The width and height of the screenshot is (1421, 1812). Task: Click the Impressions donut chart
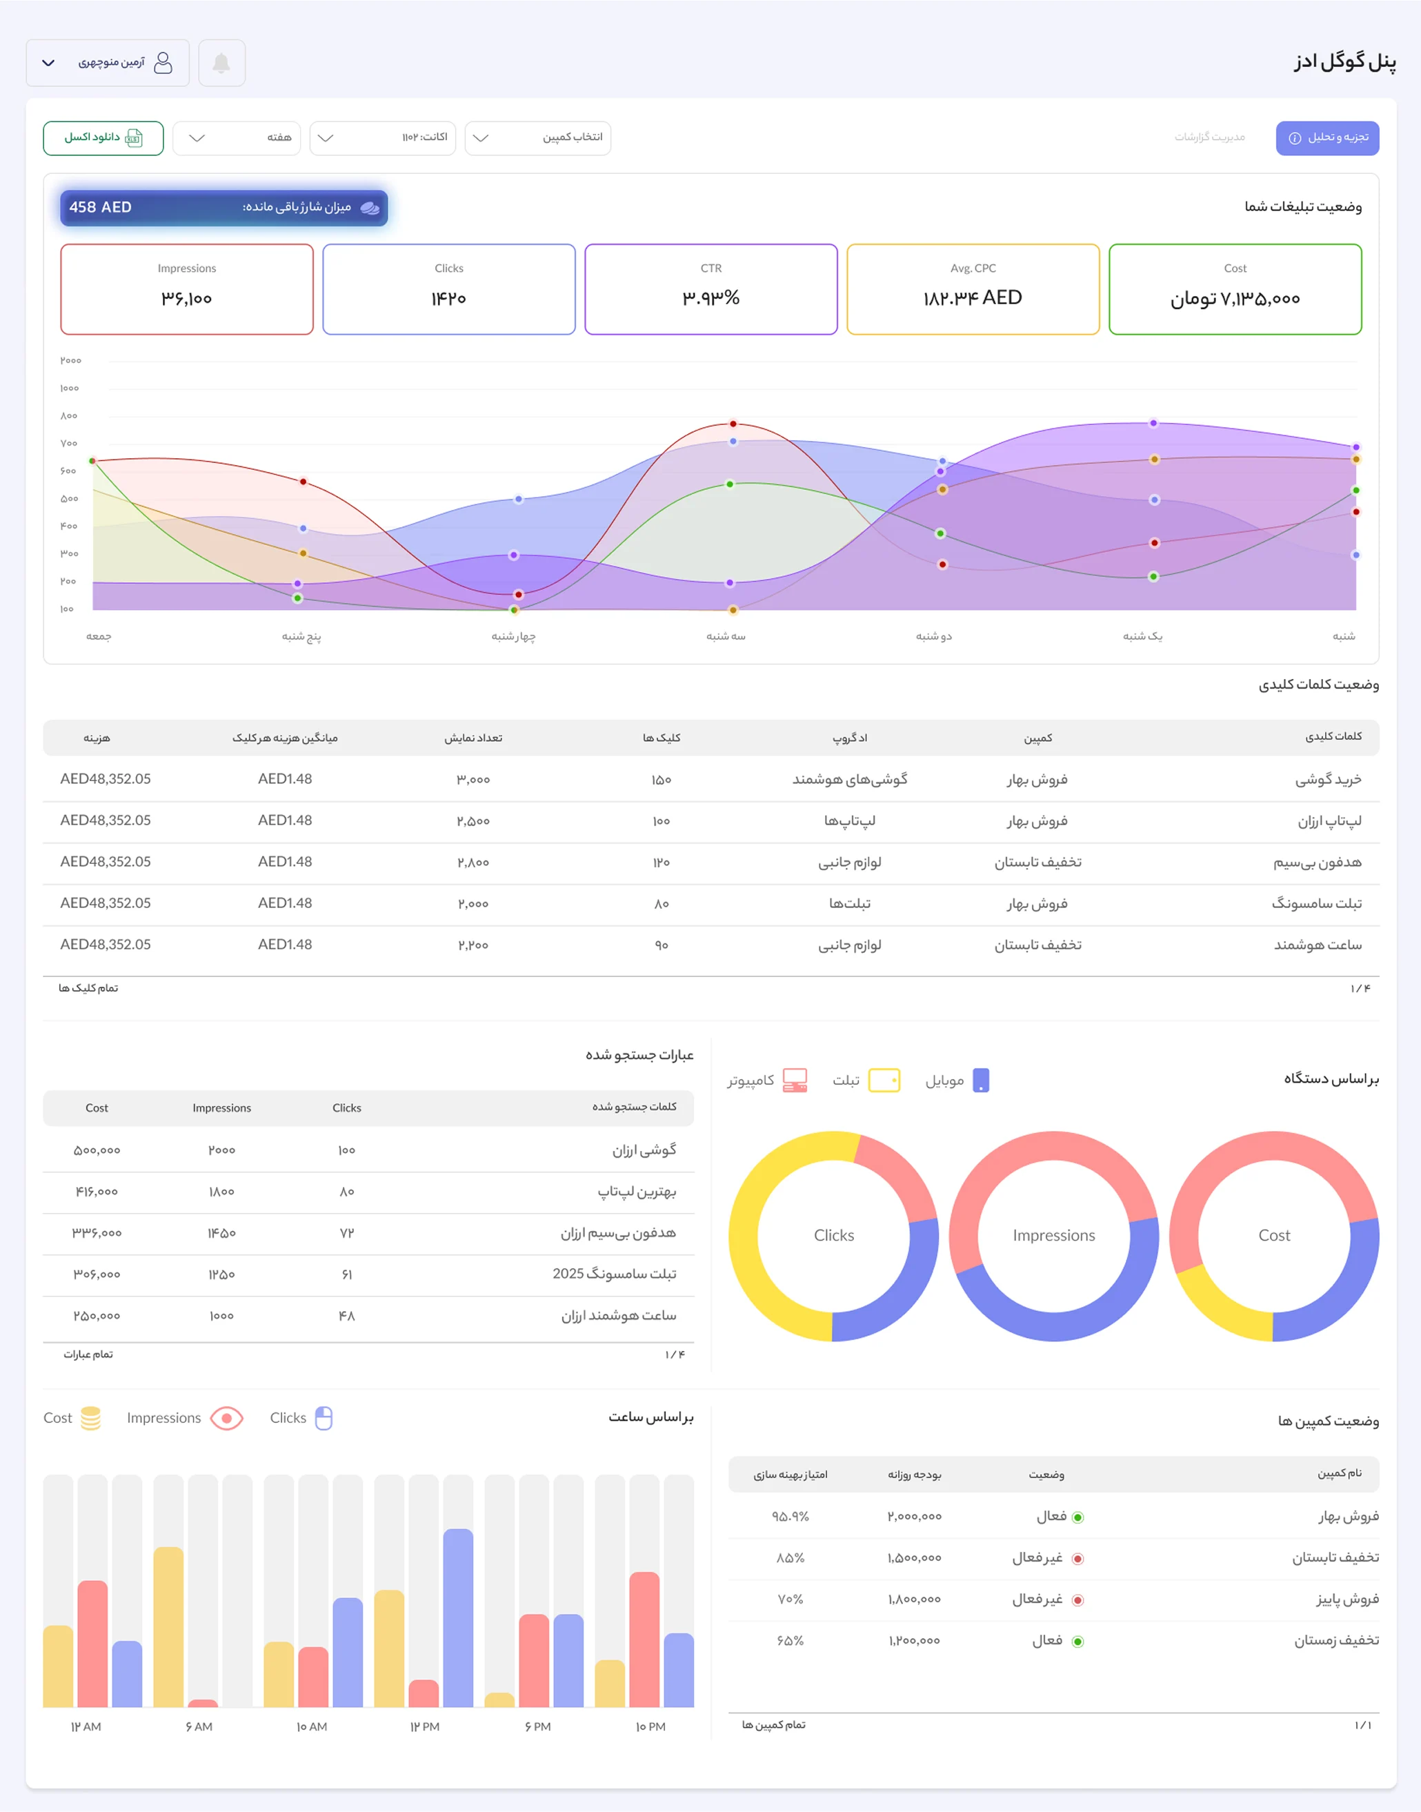(1053, 1235)
